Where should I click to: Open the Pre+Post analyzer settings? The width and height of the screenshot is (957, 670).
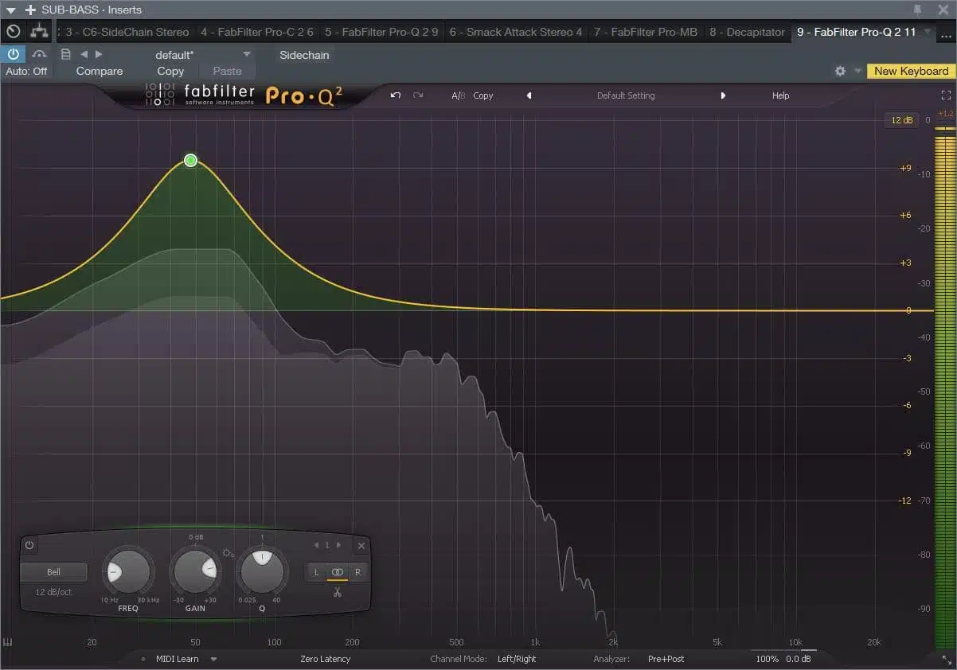[666, 659]
